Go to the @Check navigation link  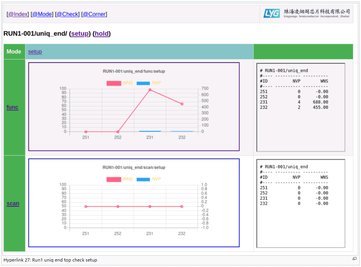click(68, 14)
